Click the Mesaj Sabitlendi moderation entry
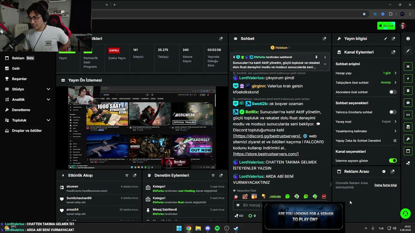The height and width of the screenshot is (233, 415). [185, 212]
